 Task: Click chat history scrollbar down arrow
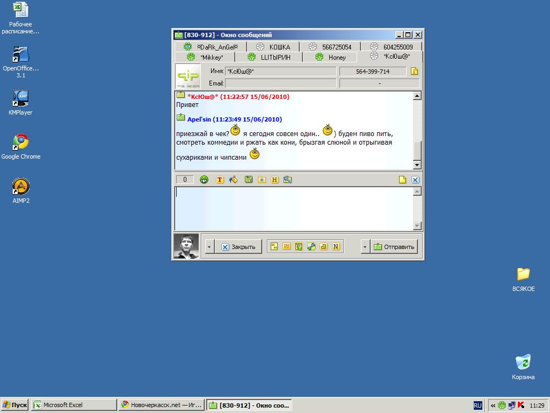pos(417,165)
